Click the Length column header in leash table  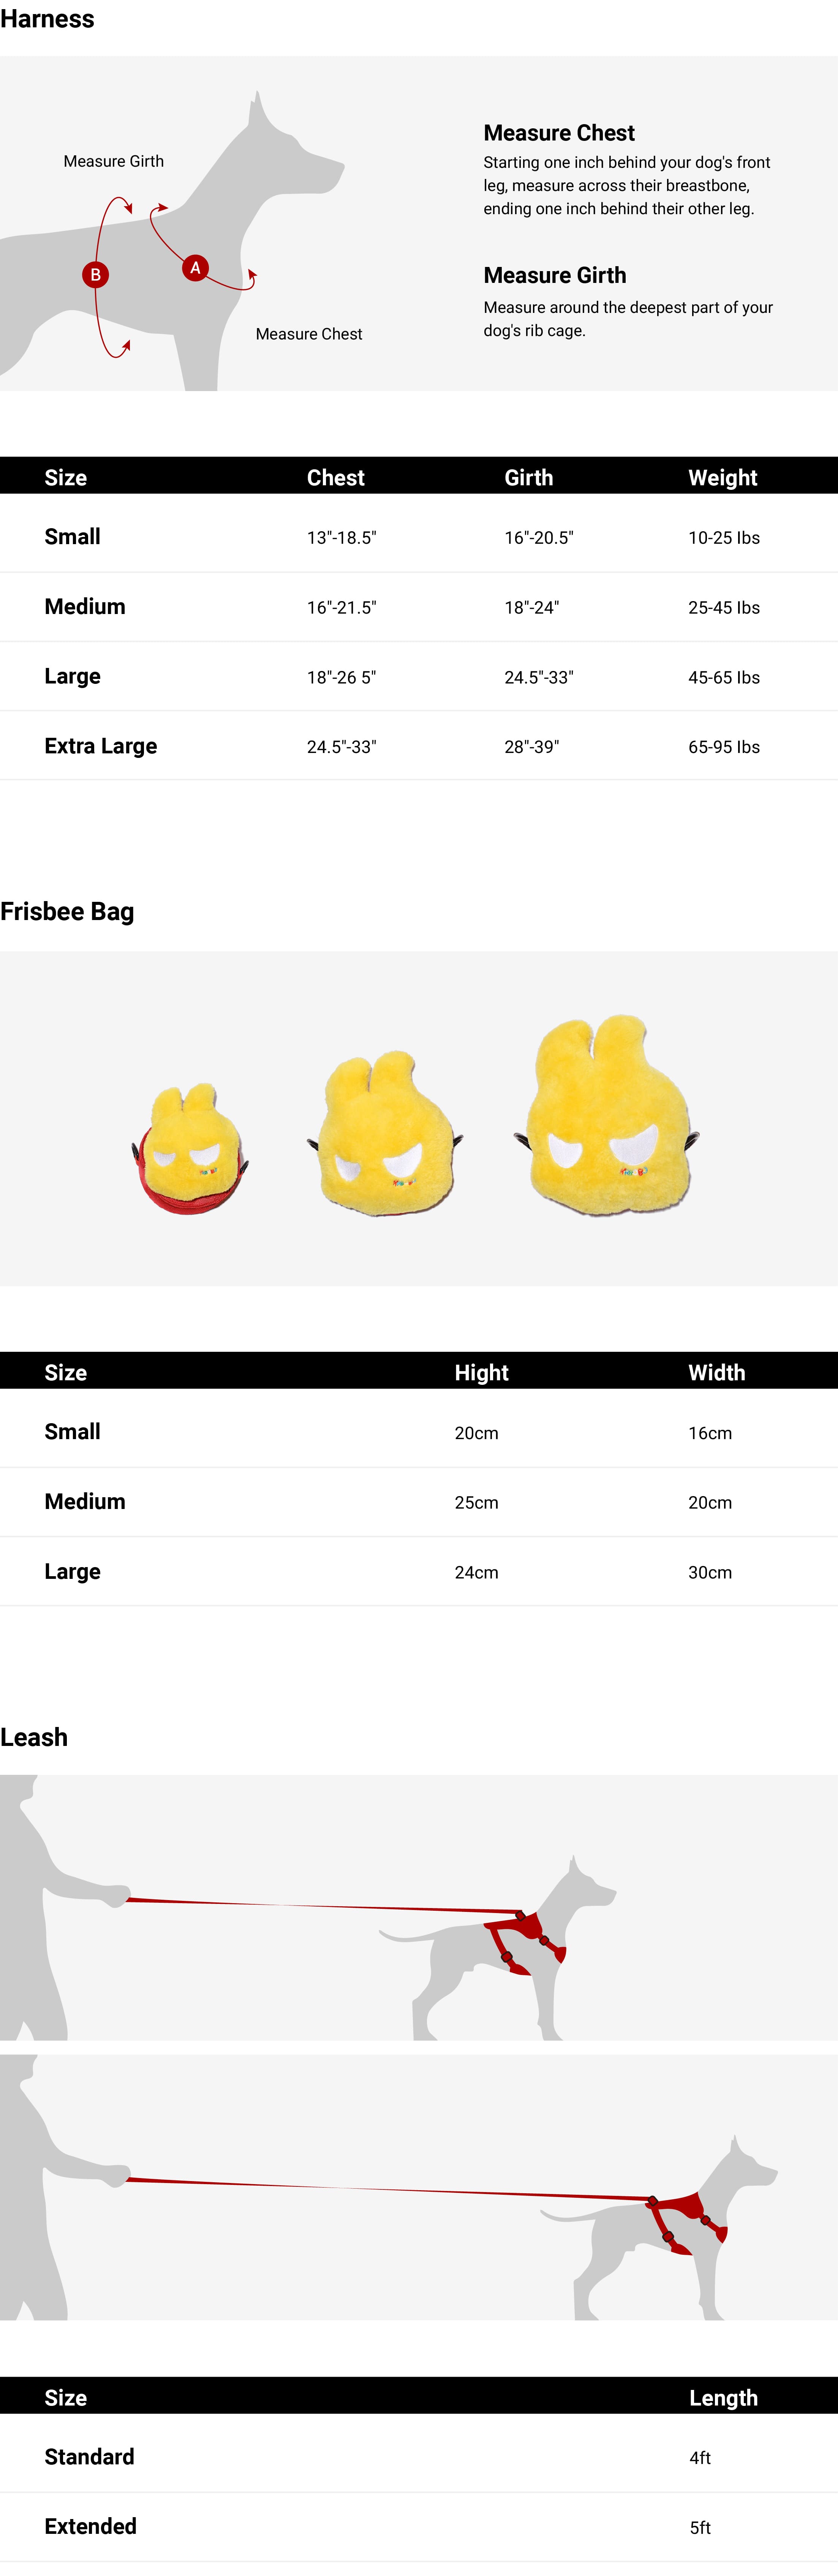pos(723,2398)
